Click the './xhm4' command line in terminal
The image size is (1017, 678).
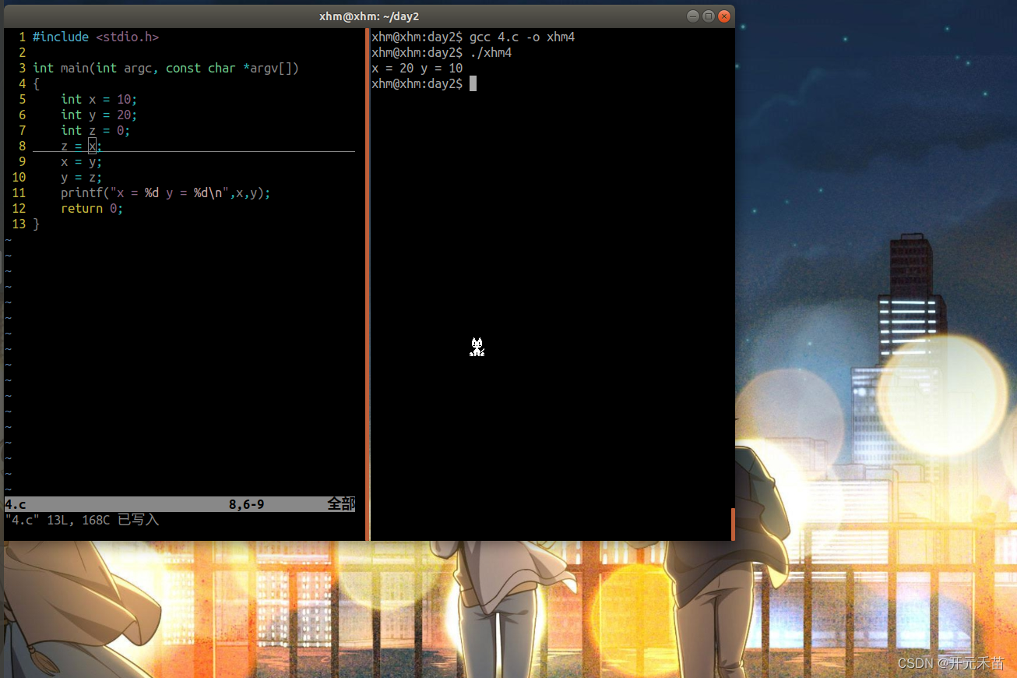coord(491,52)
